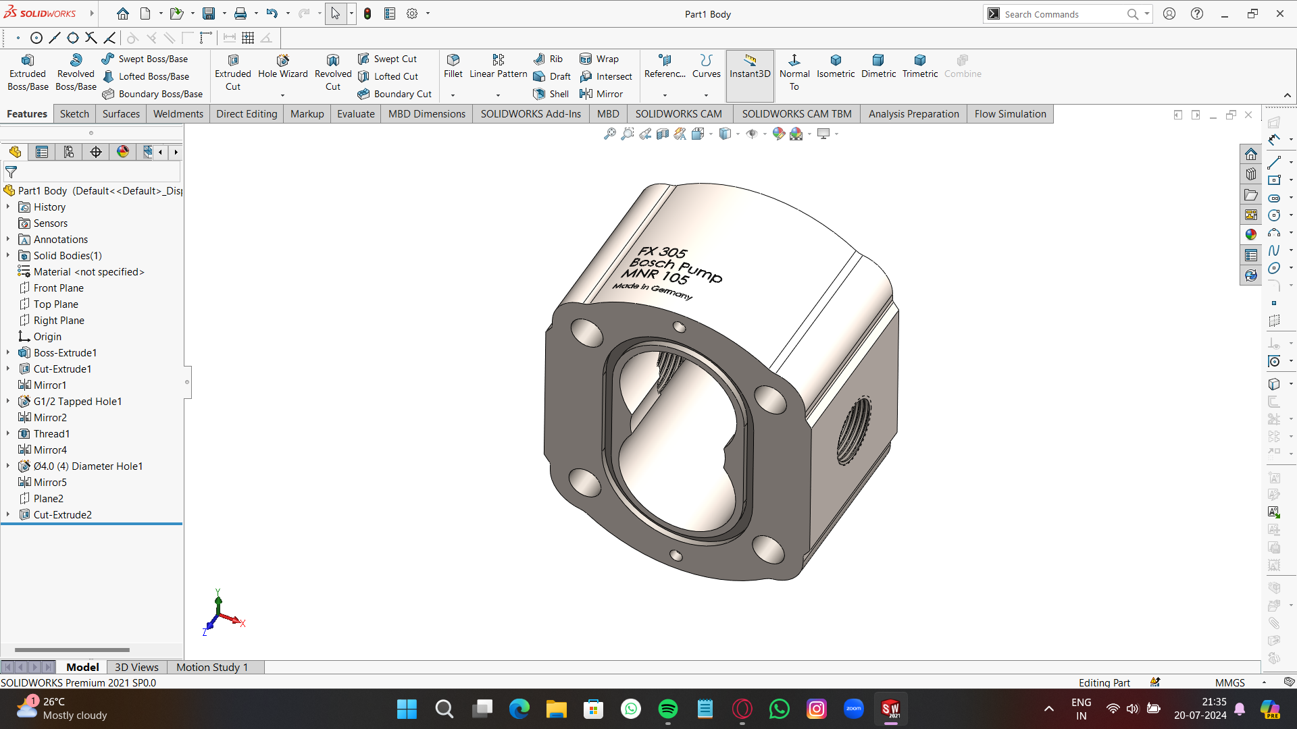Select the Mirror feature tool
The width and height of the screenshot is (1297, 729).
(x=601, y=94)
